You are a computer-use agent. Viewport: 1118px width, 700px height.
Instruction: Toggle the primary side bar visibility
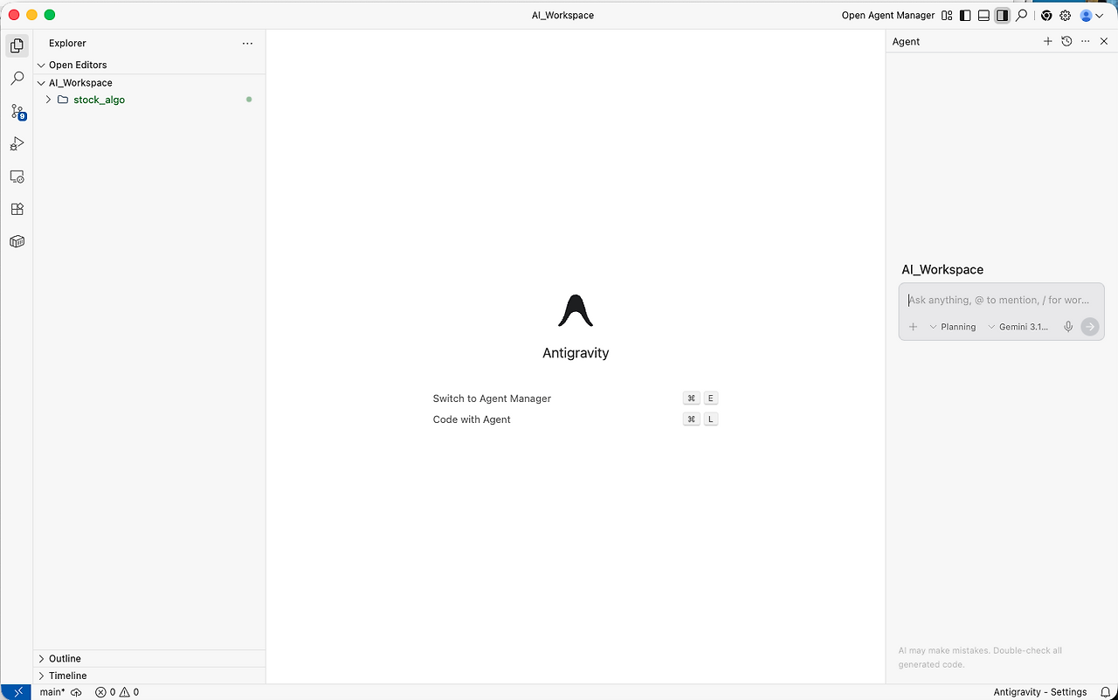(965, 15)
